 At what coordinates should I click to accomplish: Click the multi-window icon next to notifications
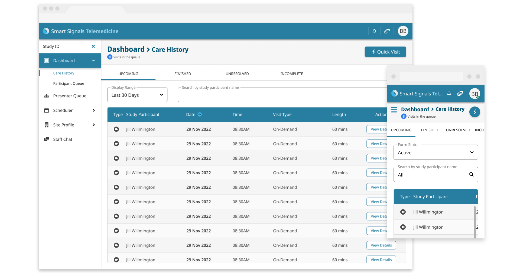pyautogui.click(x=387, y=31)
